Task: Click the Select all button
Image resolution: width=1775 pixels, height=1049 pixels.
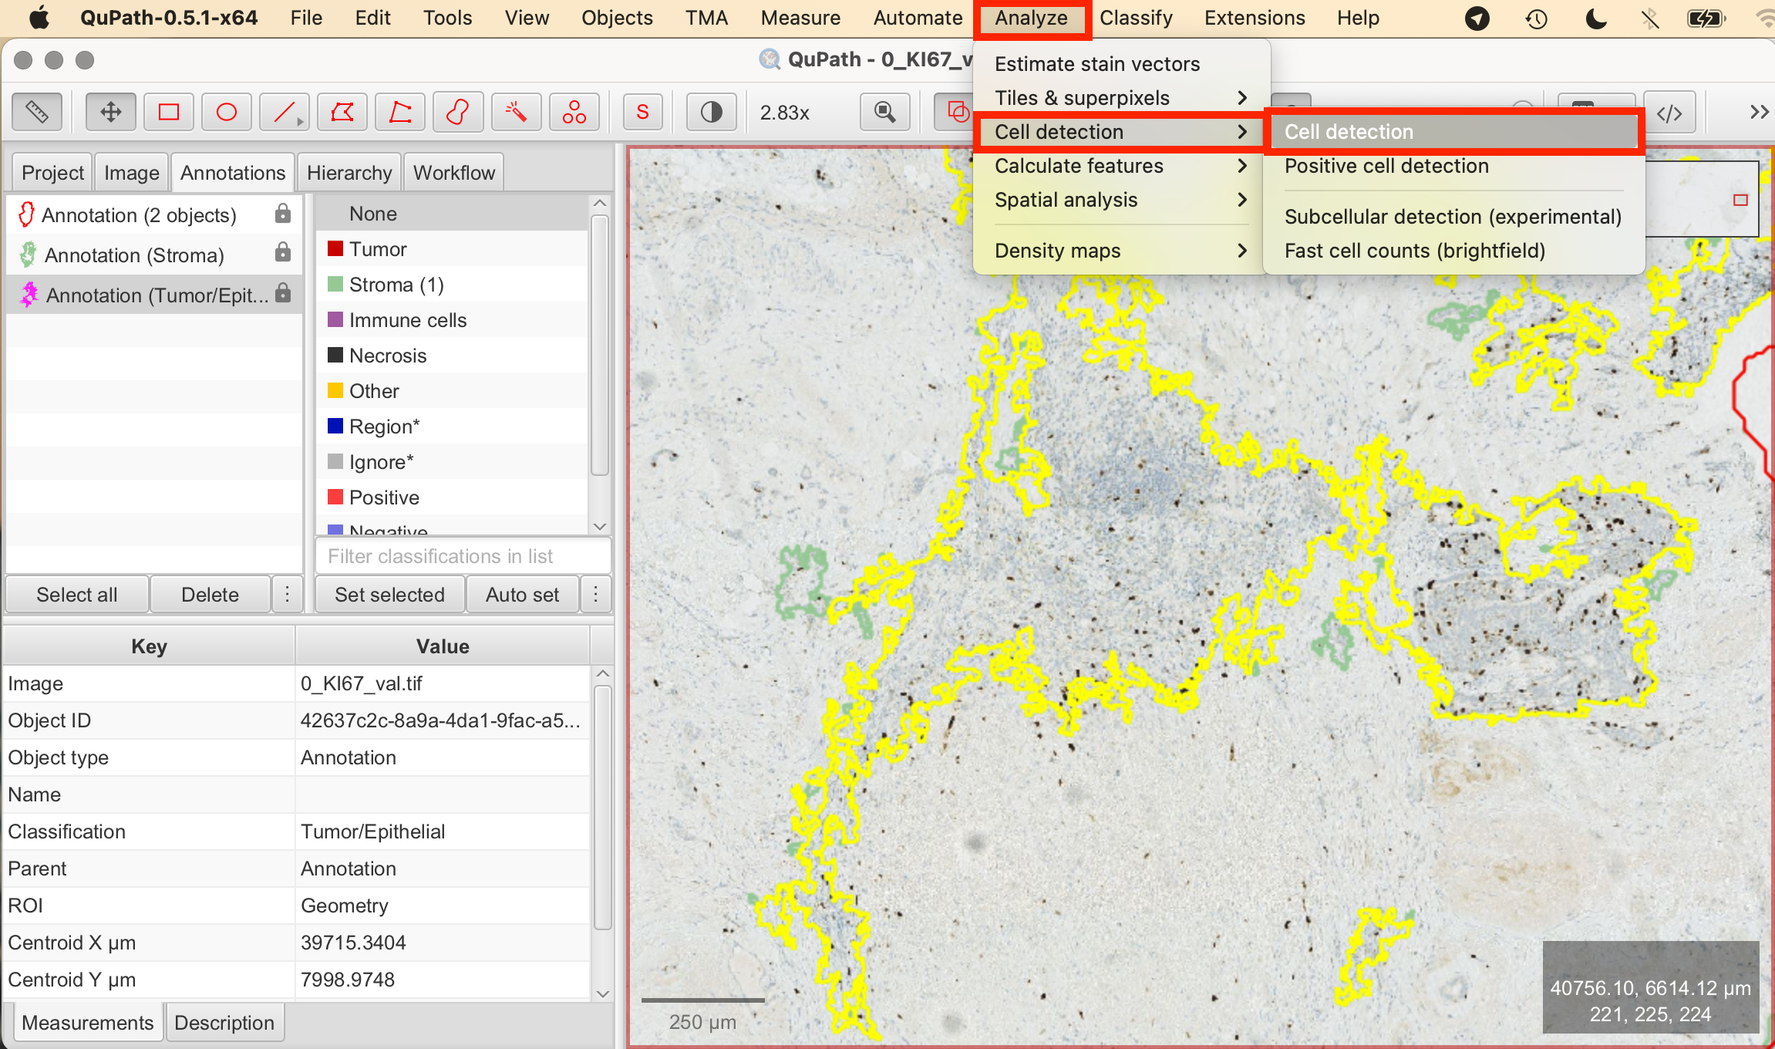Action: [x=76, y=595]
